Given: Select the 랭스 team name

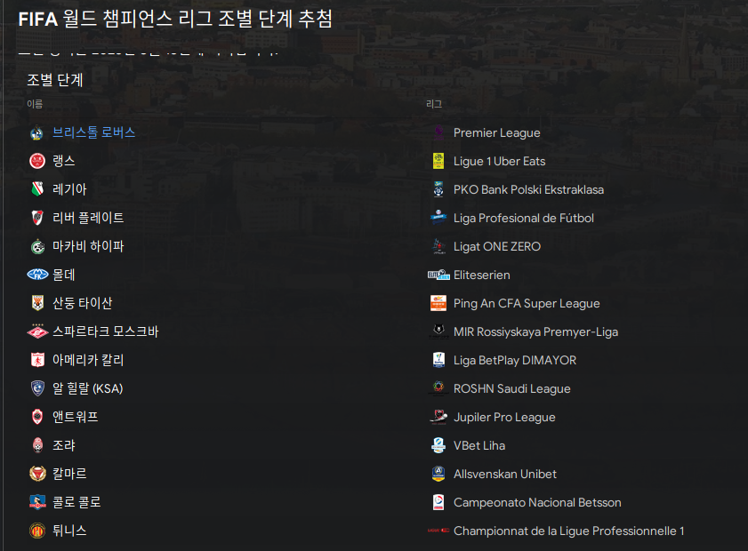Looking at the screenshot, I should [64, 161].
